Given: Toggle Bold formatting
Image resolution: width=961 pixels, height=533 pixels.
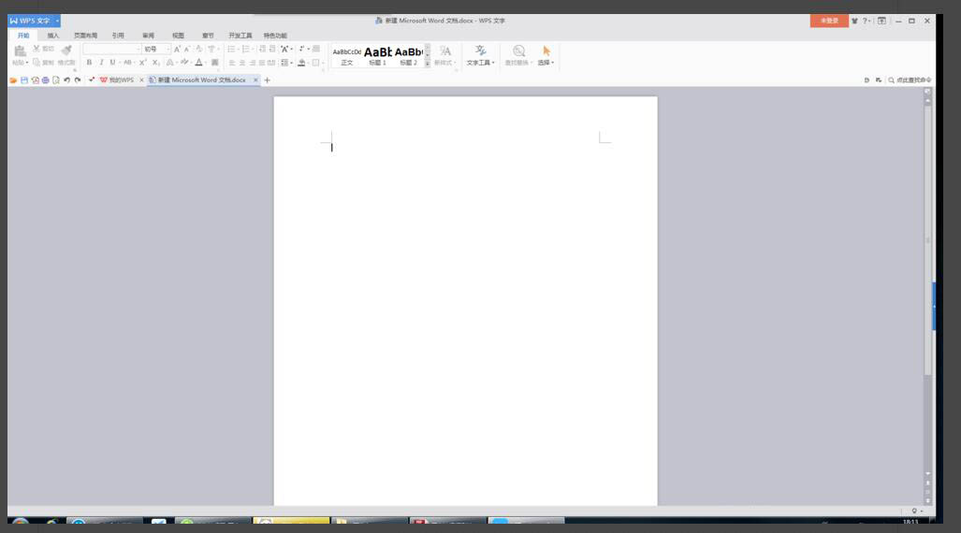Looking at the screenshot, I should pos(90,63).
